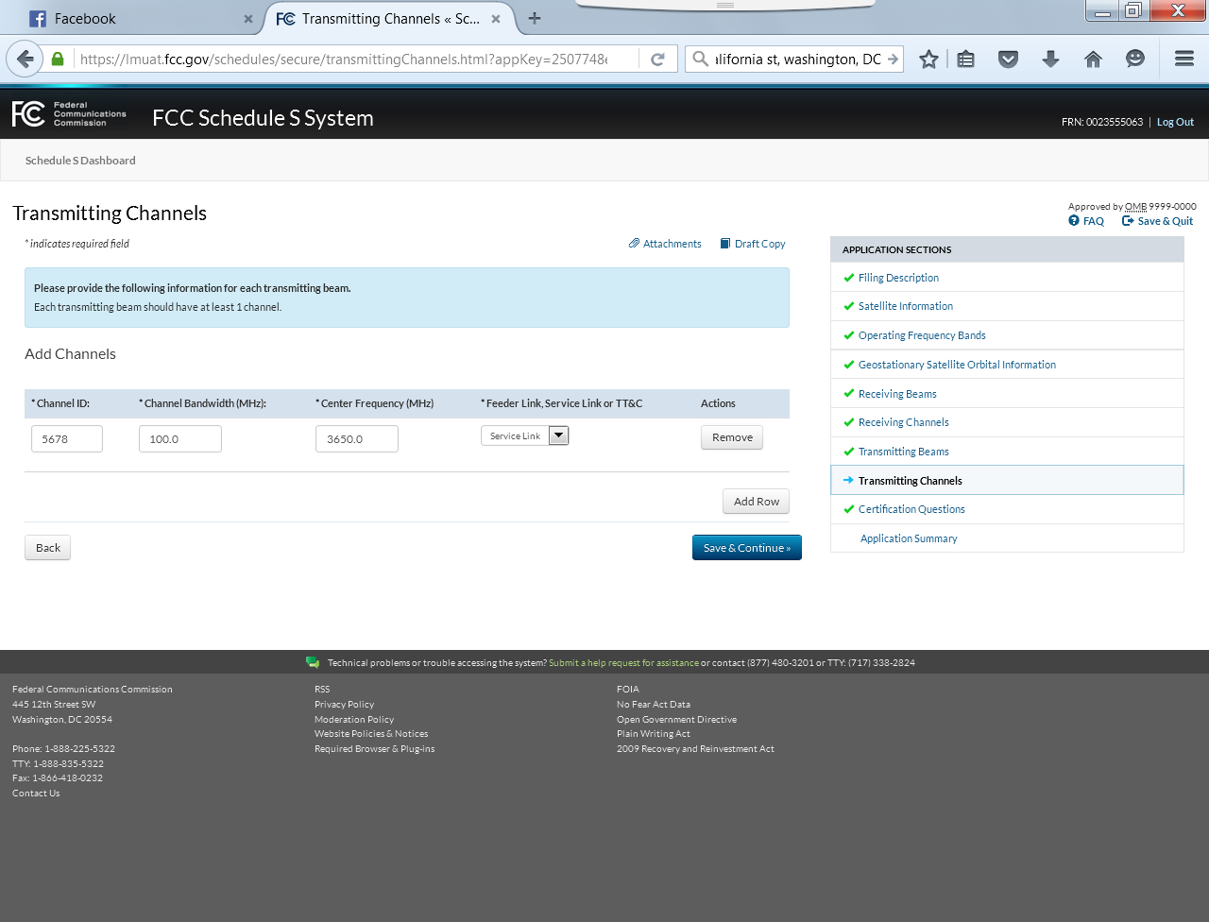Open Schedule S Dashboard menu item
The width and height of the screenshot is (1209, 922).
(x=80, y=161)
